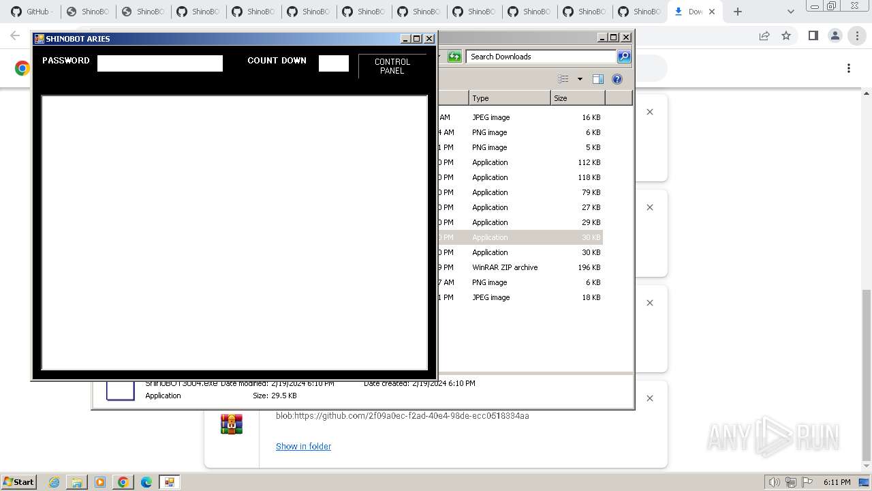
Task: Click the change view icon in Explorer toolbar
Action: point(563,79)
